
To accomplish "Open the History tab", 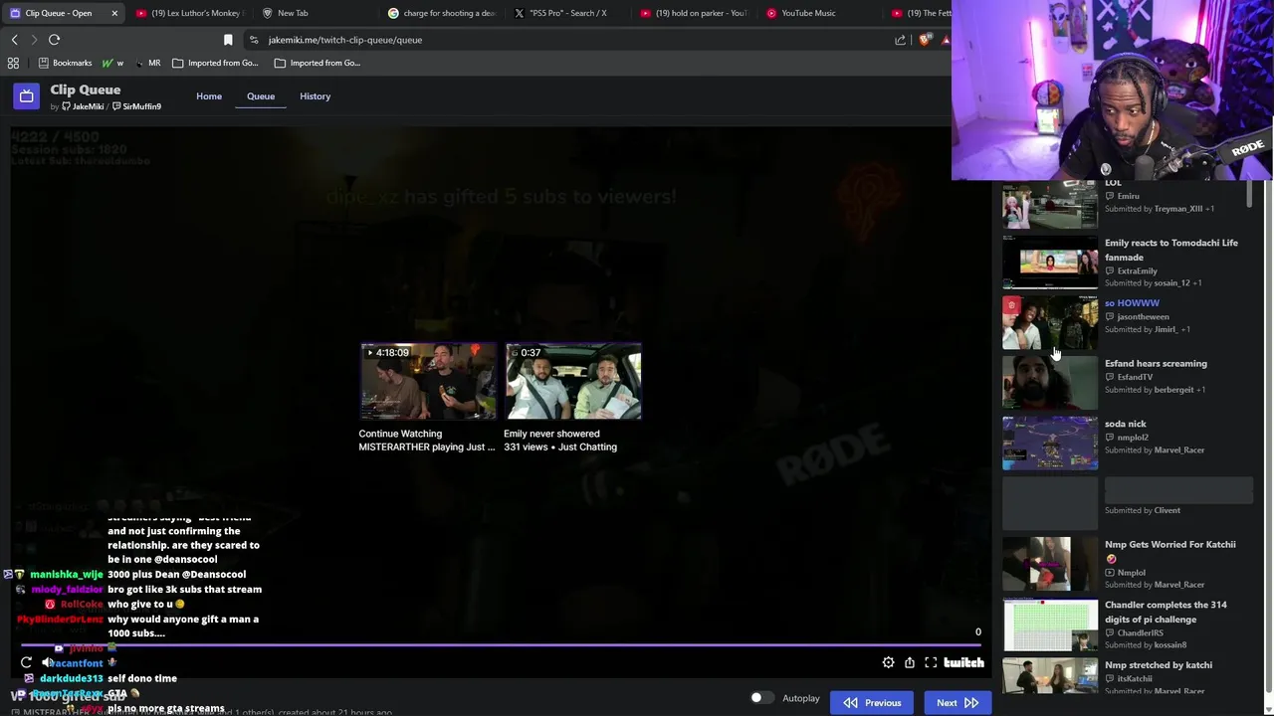I will pos(315,96).
